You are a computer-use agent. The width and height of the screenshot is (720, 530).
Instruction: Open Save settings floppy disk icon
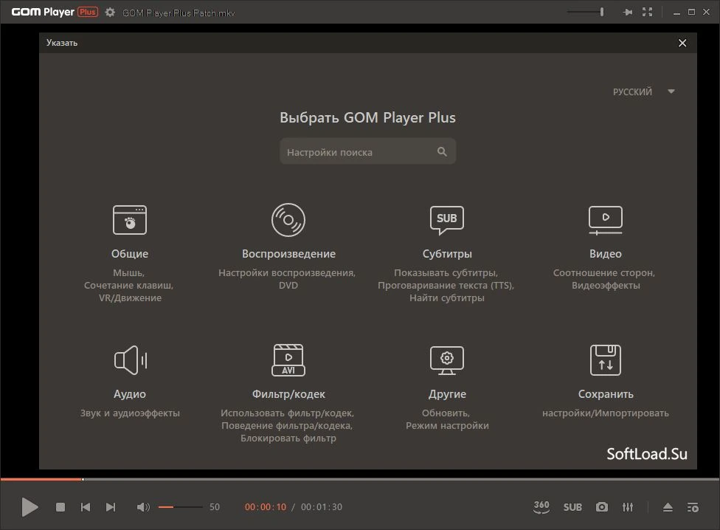606,360
